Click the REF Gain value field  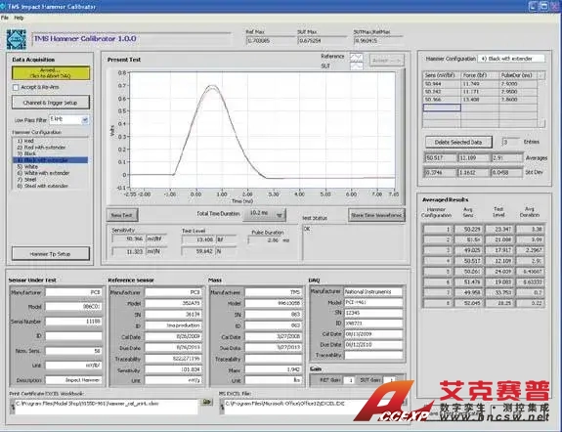pos(349,380)
